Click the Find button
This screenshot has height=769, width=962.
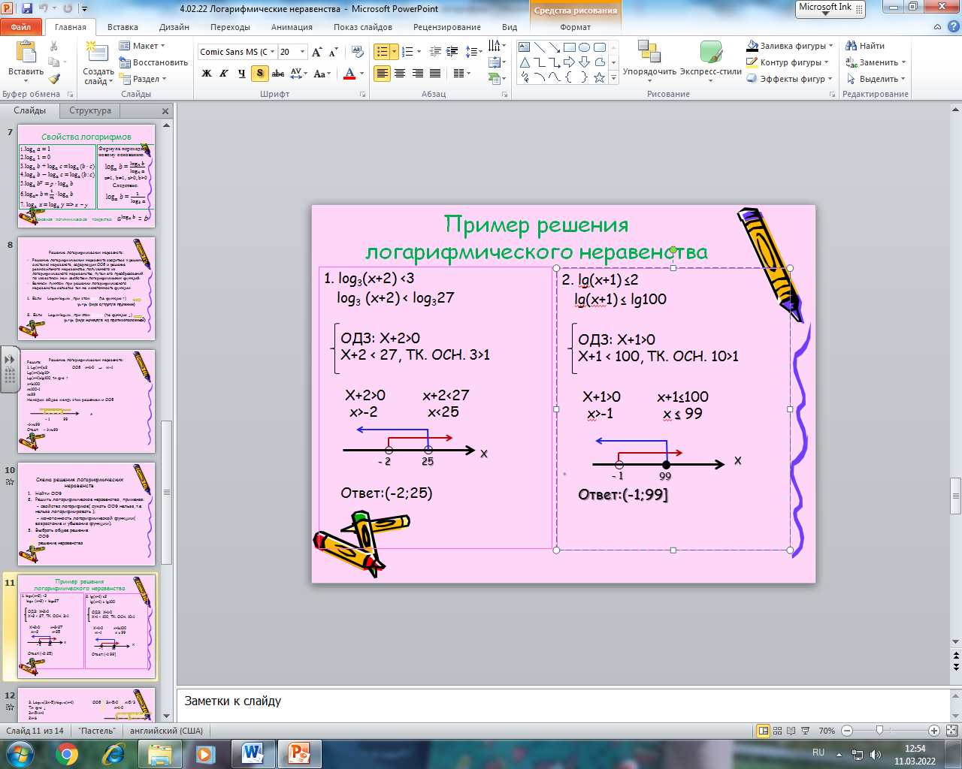point(865,46)
